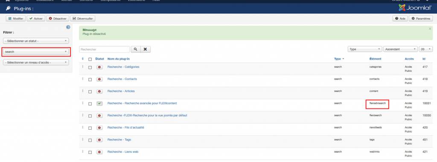Disable the Recherche avancée pour FLEXIcontent status icon
The image size is (437, 162).
[x=100, y=104]
